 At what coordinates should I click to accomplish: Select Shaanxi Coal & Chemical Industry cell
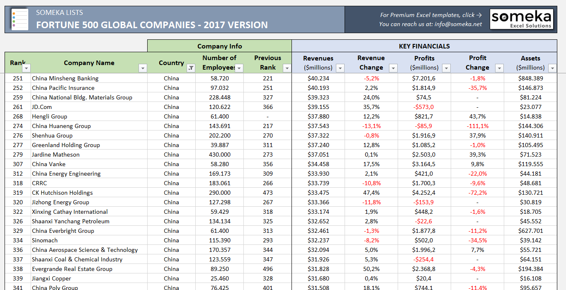[x=89, y=259]
